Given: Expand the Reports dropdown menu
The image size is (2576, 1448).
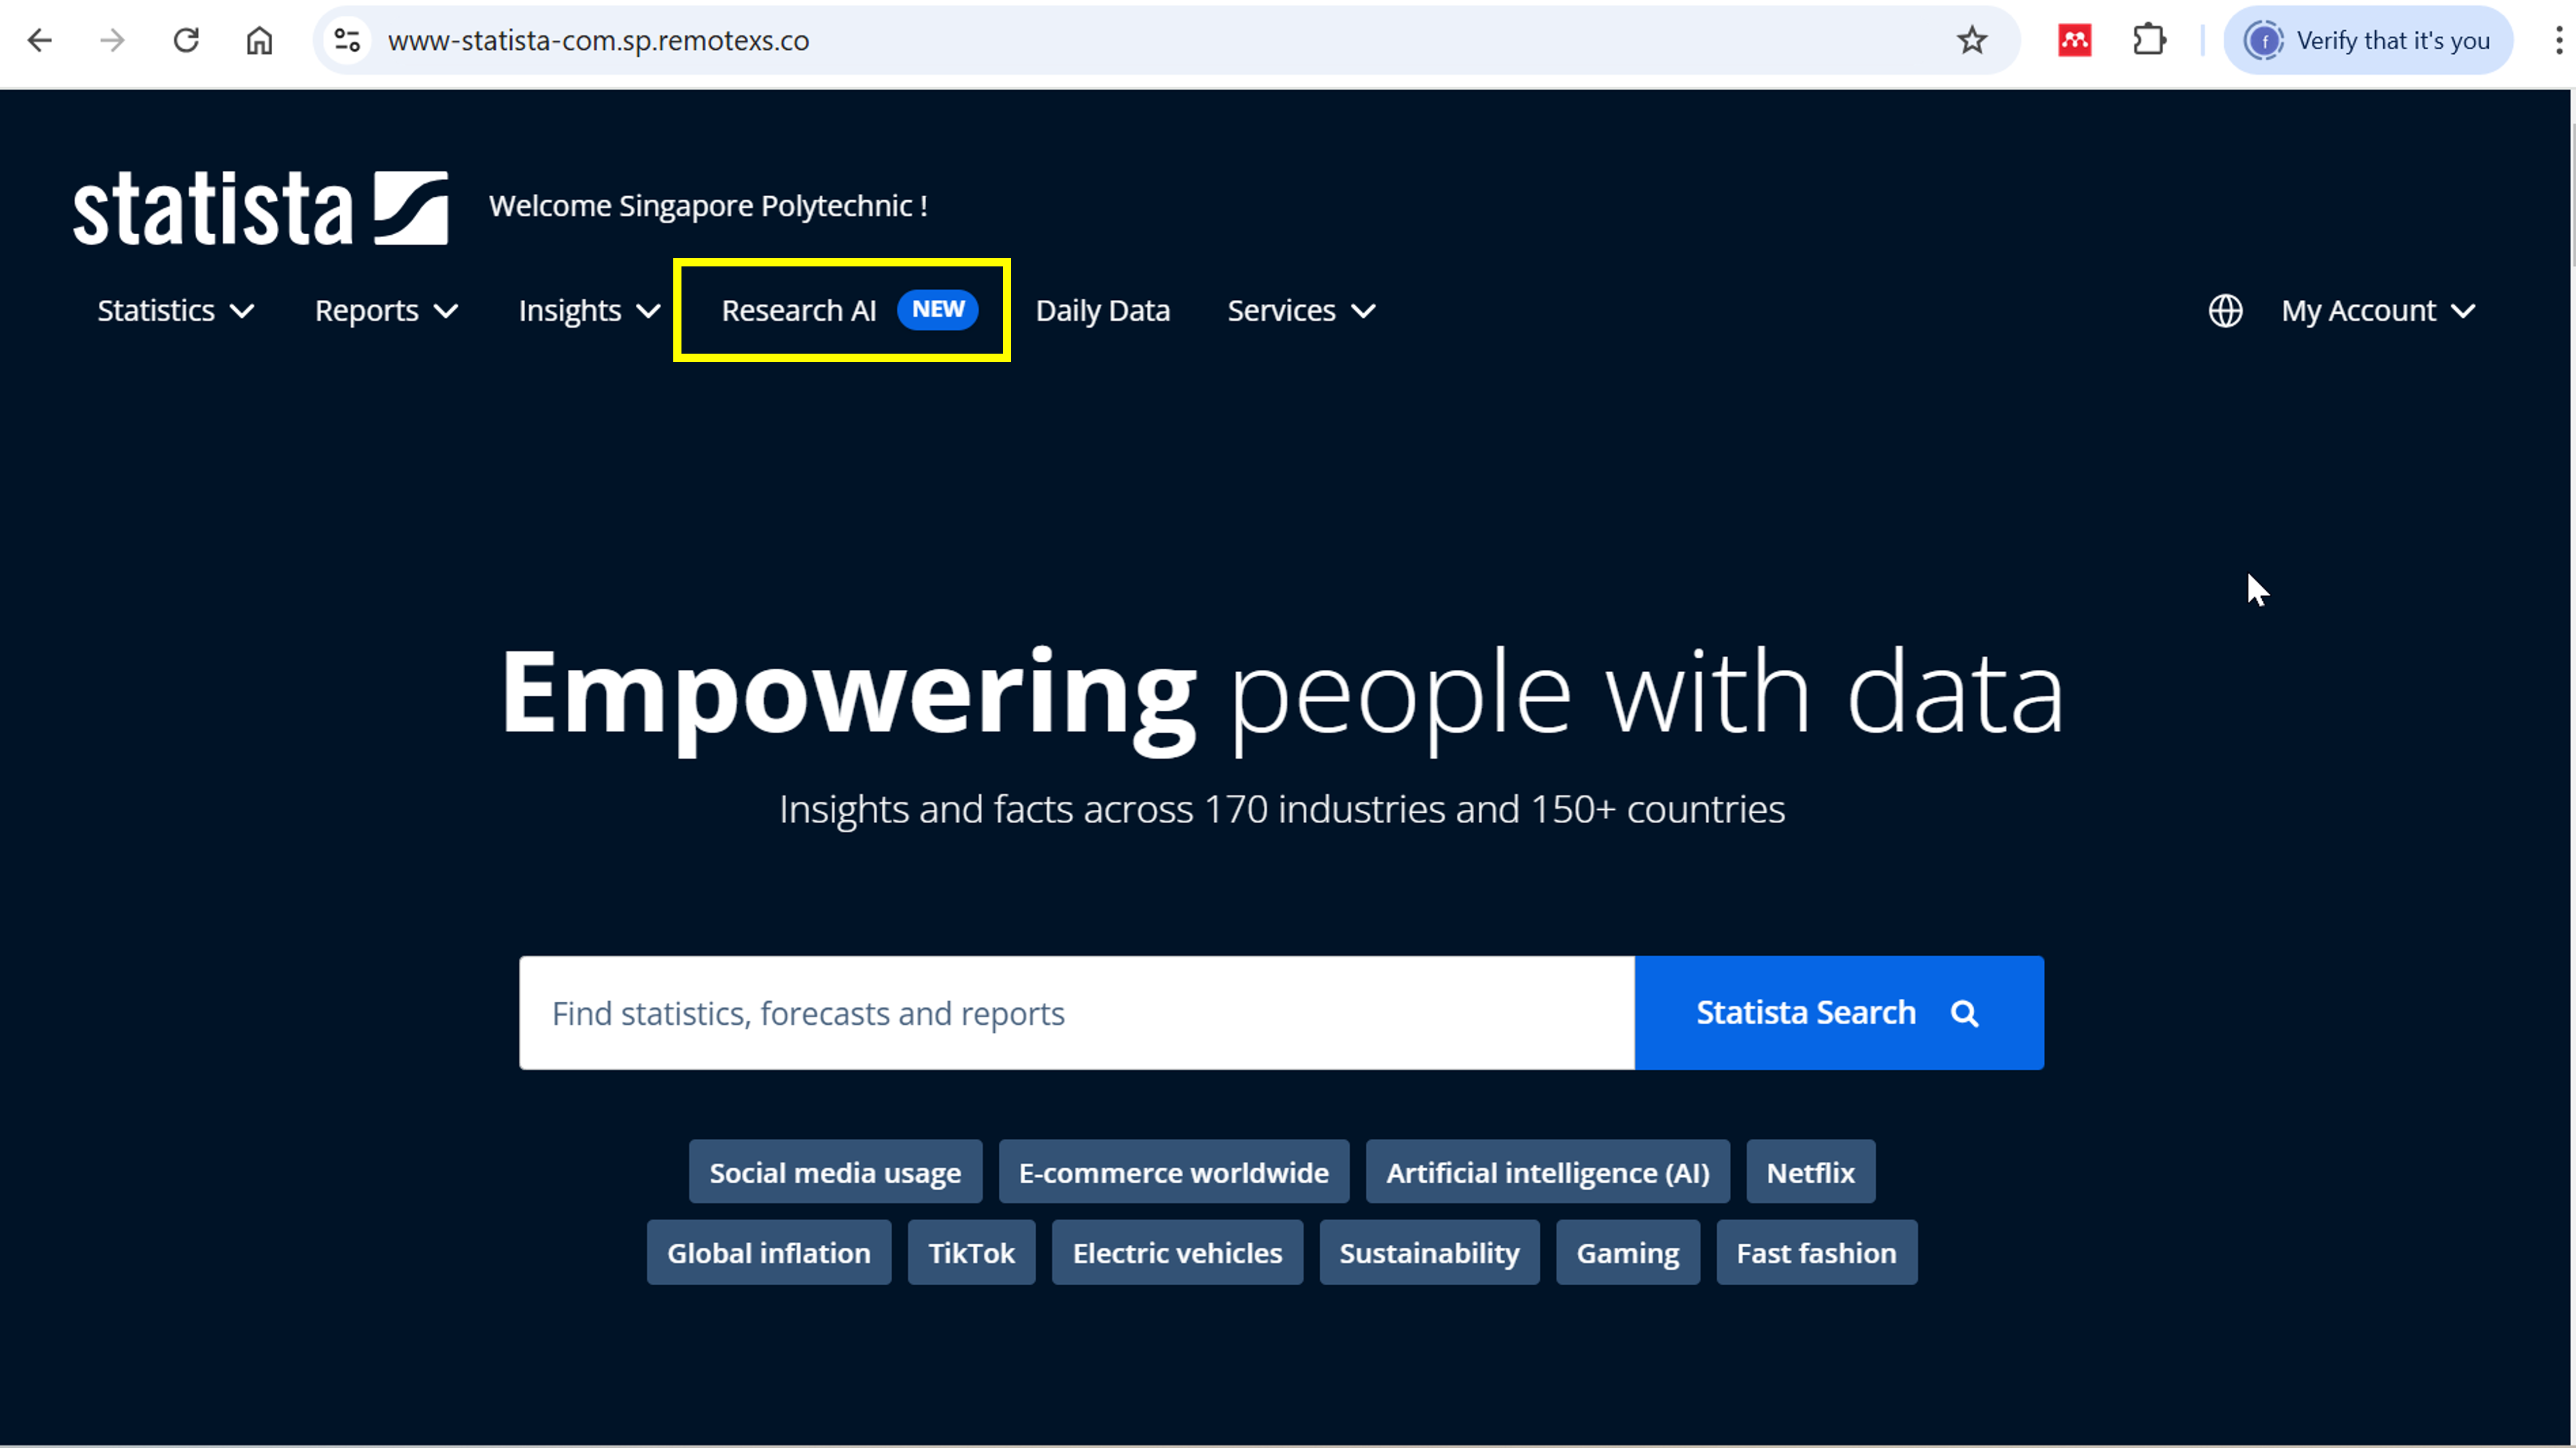Looking at the screenshot, I should coord(386,311).
